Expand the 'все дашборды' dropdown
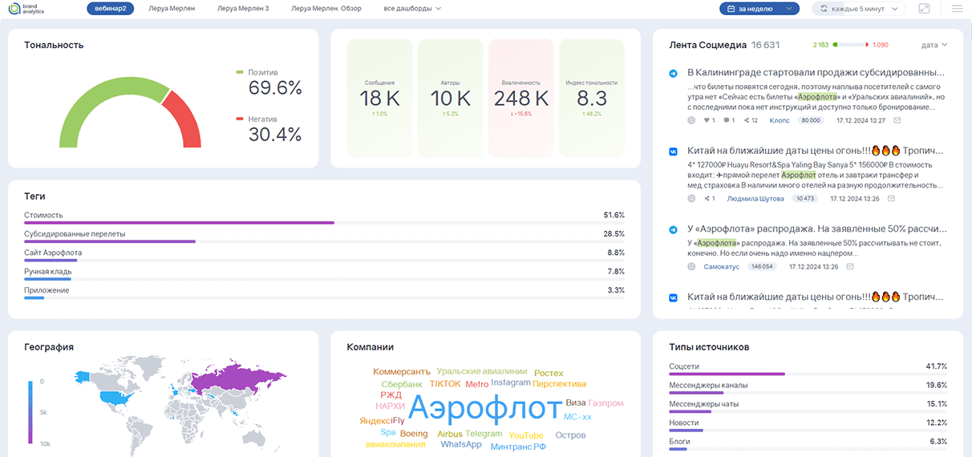The width and height of the screenshot is (972, 457). point(412,9)
